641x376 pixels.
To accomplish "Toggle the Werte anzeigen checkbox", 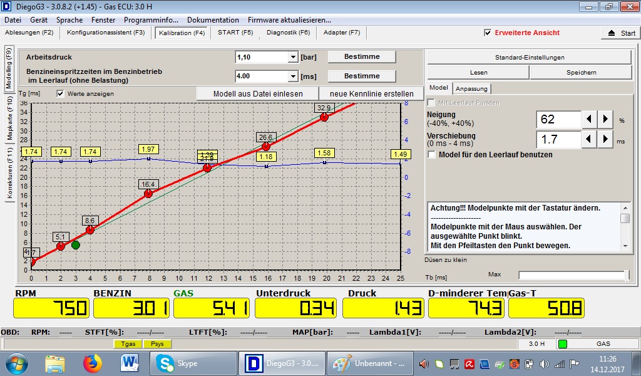I will click(61, 93).
